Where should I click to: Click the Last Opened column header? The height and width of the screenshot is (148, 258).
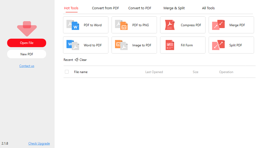(x=154, y=72)
